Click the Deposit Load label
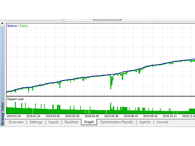The width and height of the screenshot is (195, 146). coord(15,99)
